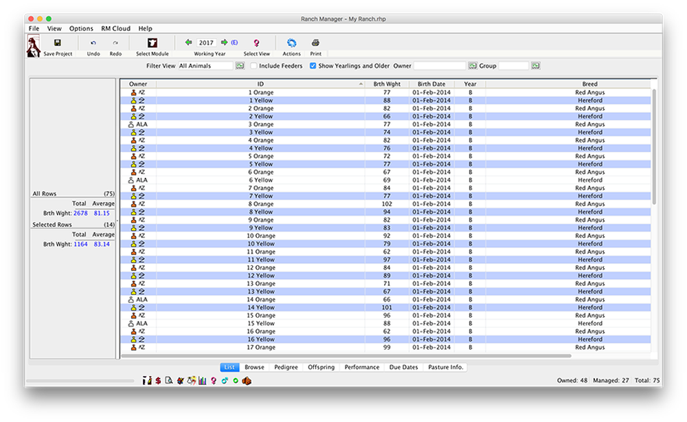Switch to the Browse tab

pos(254,367)
